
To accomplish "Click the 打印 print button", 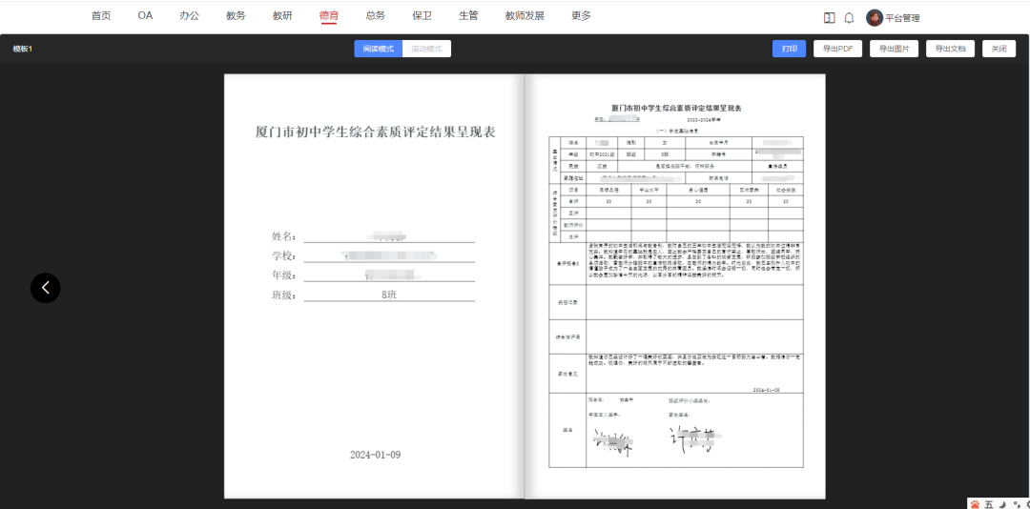I will (x=789, y=49).
